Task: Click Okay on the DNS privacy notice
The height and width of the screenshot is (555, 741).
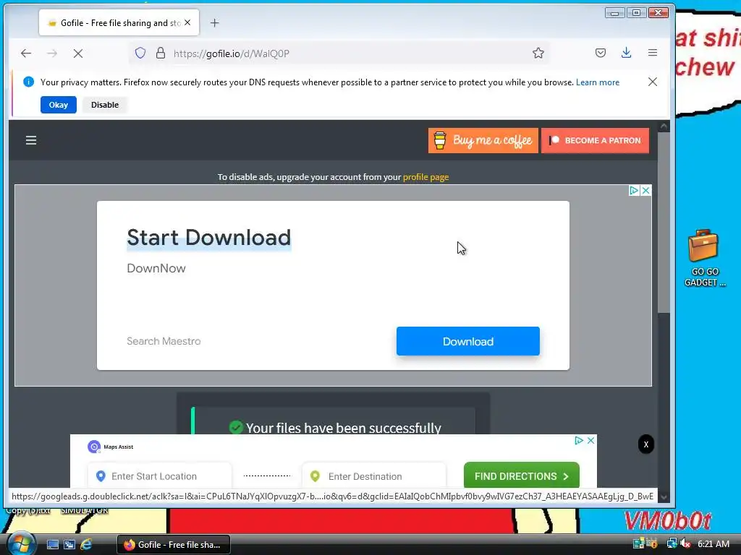Action: 59,105
